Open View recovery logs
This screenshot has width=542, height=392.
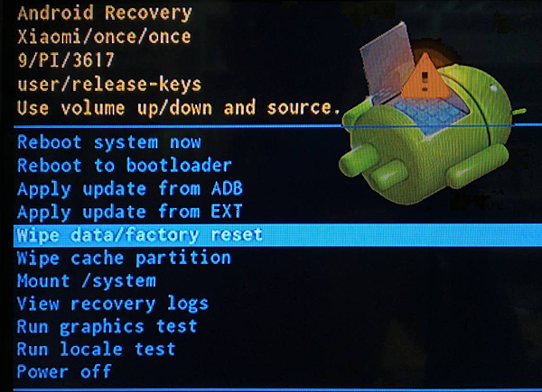click(x=113, y=305)
